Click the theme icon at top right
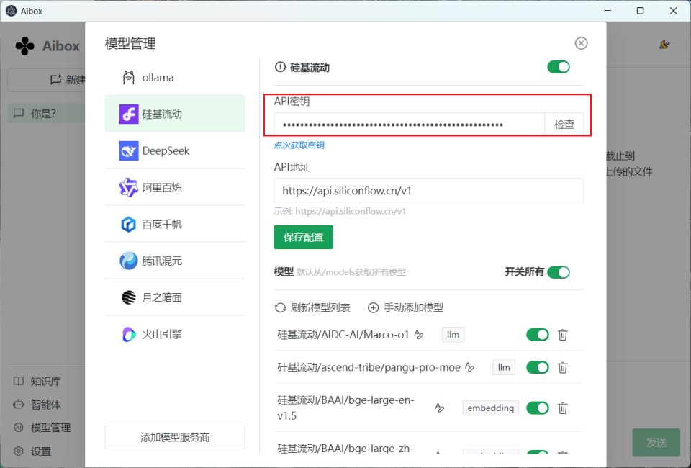 664,44
